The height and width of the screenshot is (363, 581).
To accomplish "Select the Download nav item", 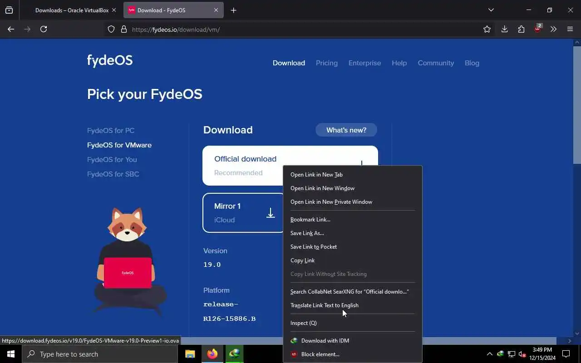I will point(289,63).
